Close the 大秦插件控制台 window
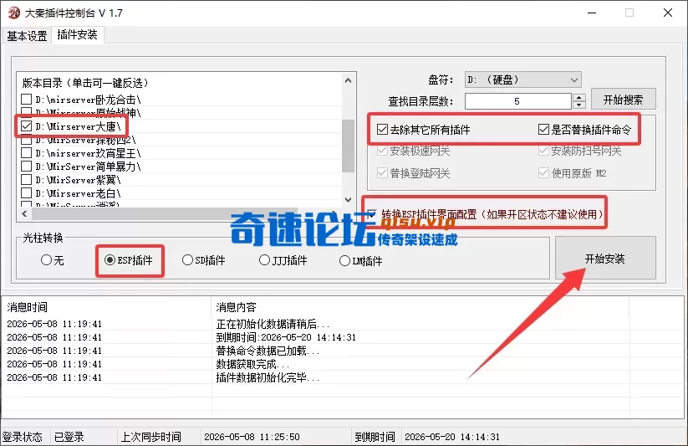The width and height of the screenshot is (688, 446). pyautogui.click(x=668, y=13)
